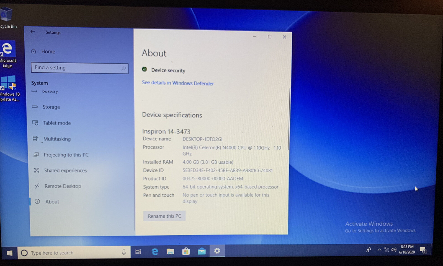Click the green Device security checkmark
Viewport: 443px width, 266px height.
tap(145, 69)
